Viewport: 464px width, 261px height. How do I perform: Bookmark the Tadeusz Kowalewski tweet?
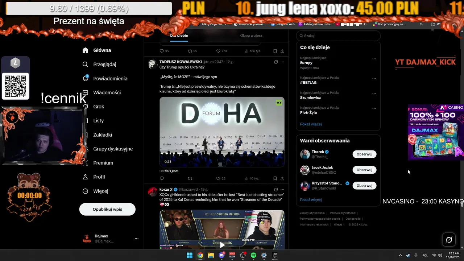pyautogui.click(x=275, y=178)
